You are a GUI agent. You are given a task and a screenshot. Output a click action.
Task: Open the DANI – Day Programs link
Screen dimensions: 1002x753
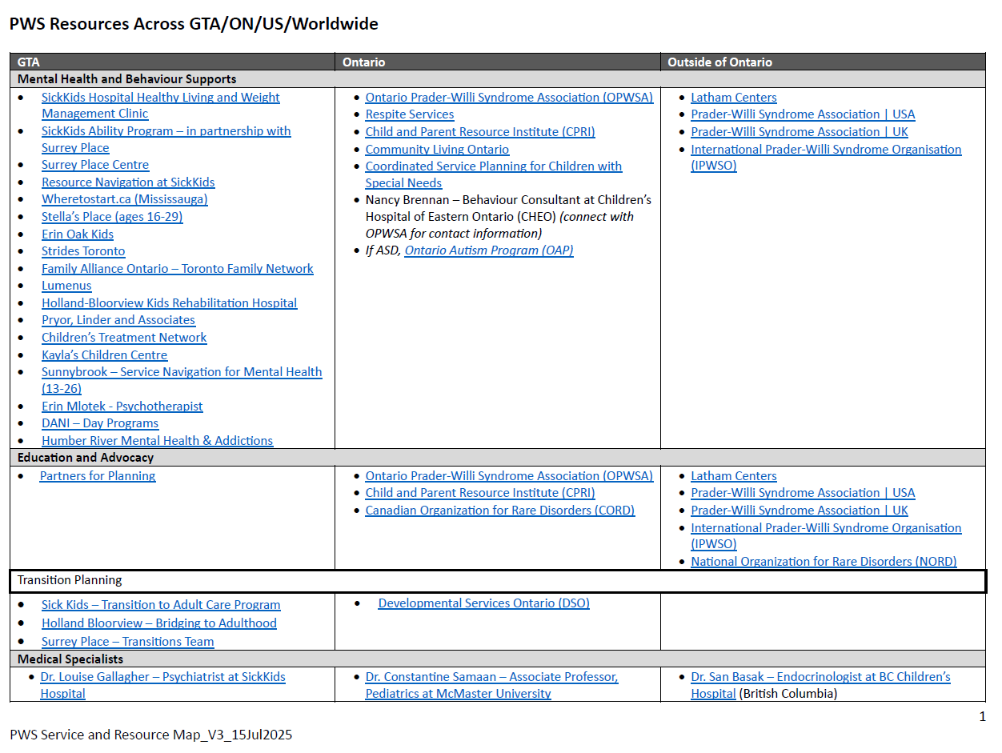point(100,423)
